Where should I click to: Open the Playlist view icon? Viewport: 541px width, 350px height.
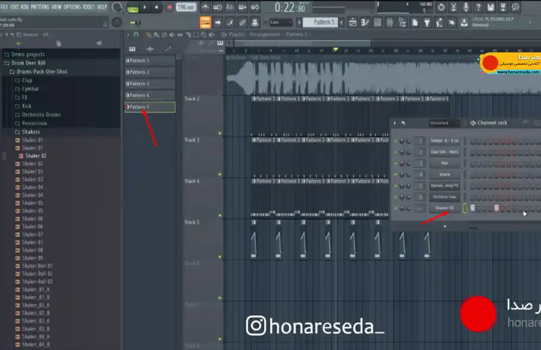353,23
